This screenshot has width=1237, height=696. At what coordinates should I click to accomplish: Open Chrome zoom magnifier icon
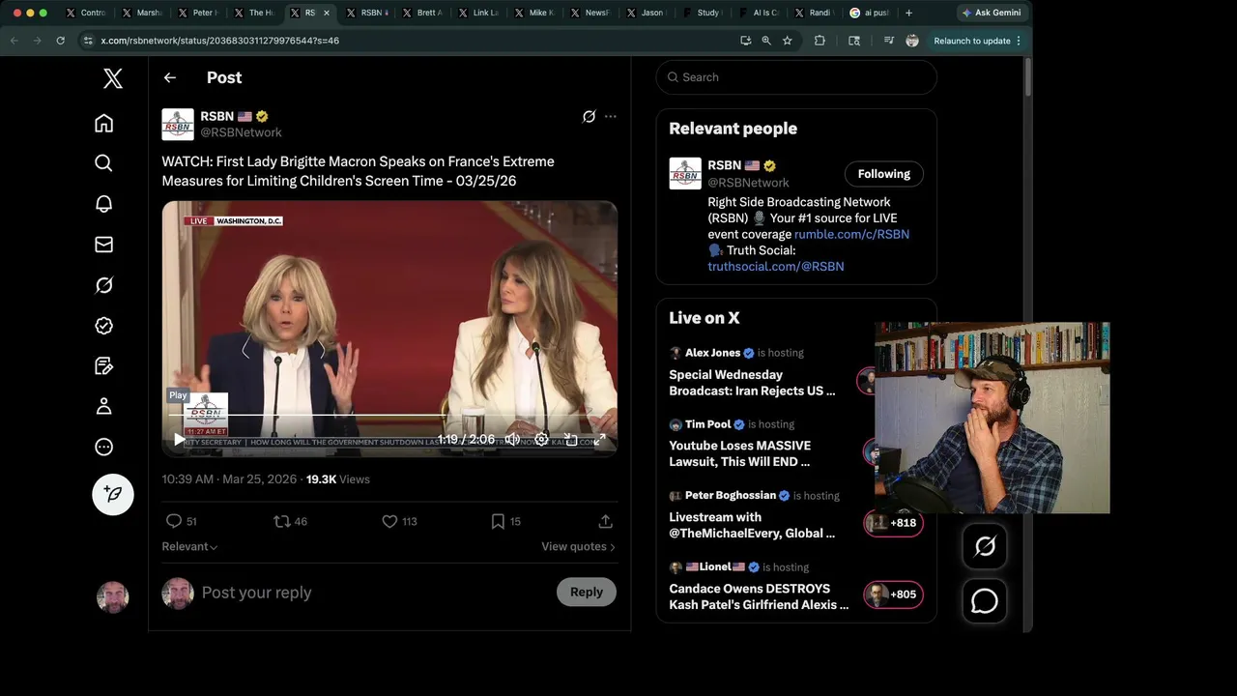[x=766, y=41]
